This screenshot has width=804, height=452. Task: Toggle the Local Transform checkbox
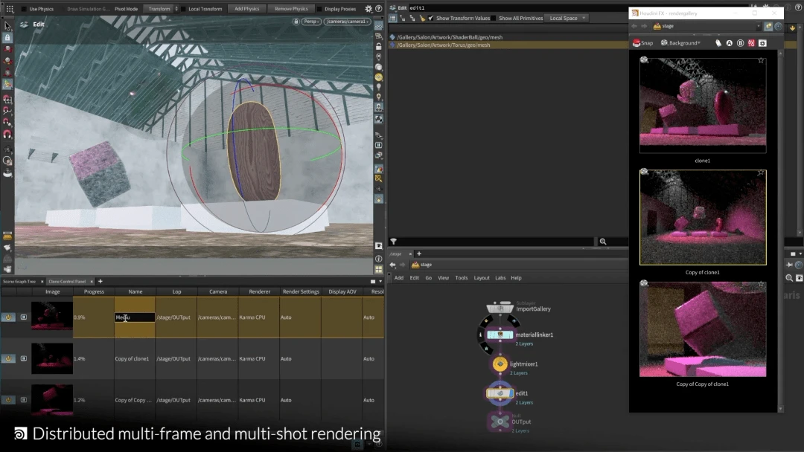point(182,9)
